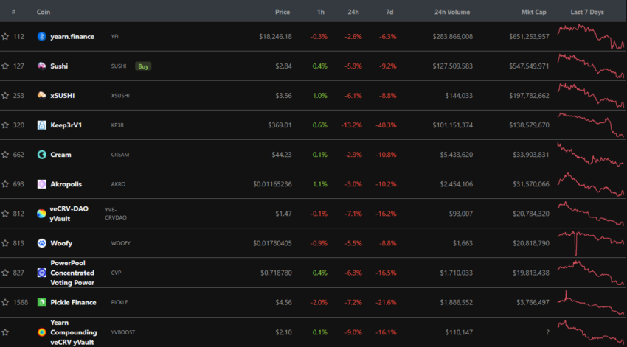Viewport: 627px width, 347px height.
Task: Click Cream market cap $33,903,831
Action: (531, 155)
